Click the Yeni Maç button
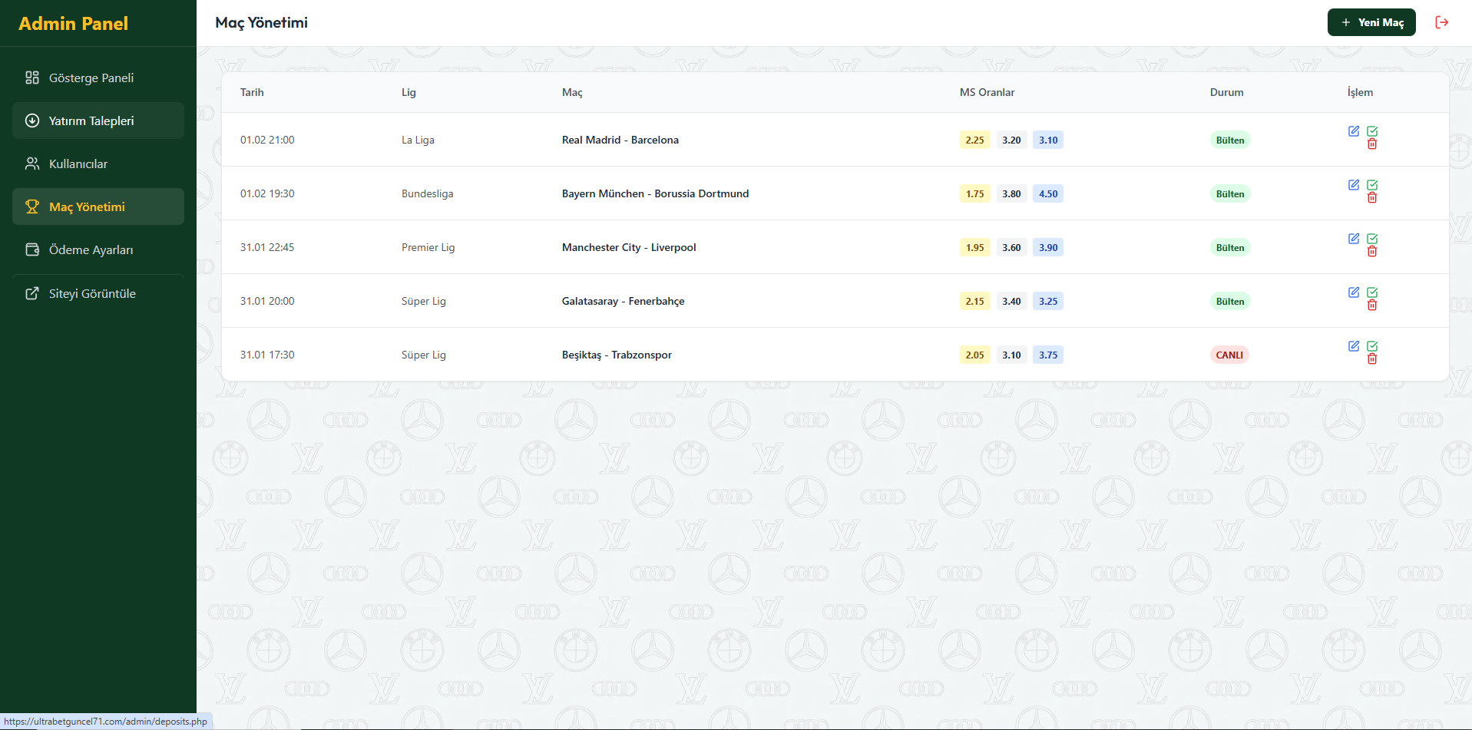1472x730 pixels. point(1371,22)
